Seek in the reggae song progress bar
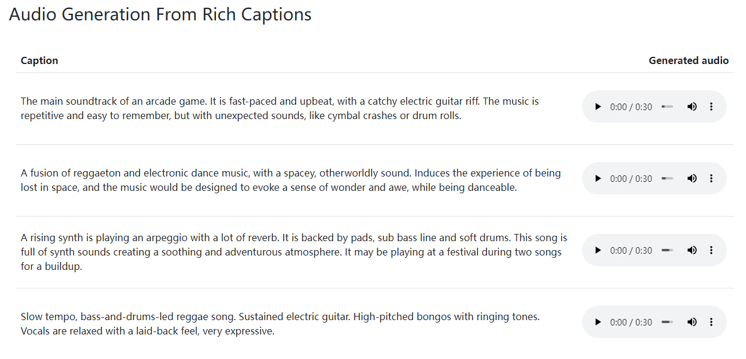The width and height of the screenshot is (746, 359). (x=668, y=322)
